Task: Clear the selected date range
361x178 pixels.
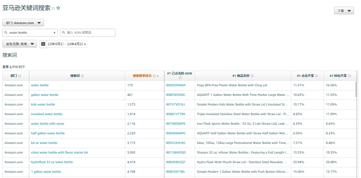Action: [85, 44]
